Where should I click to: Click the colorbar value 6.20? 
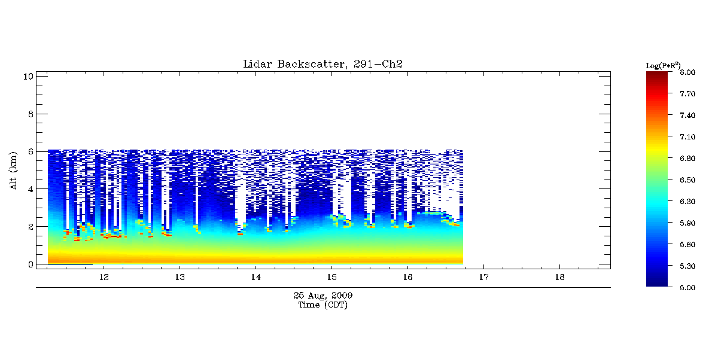pyautogui.click(x=687, y=202)
